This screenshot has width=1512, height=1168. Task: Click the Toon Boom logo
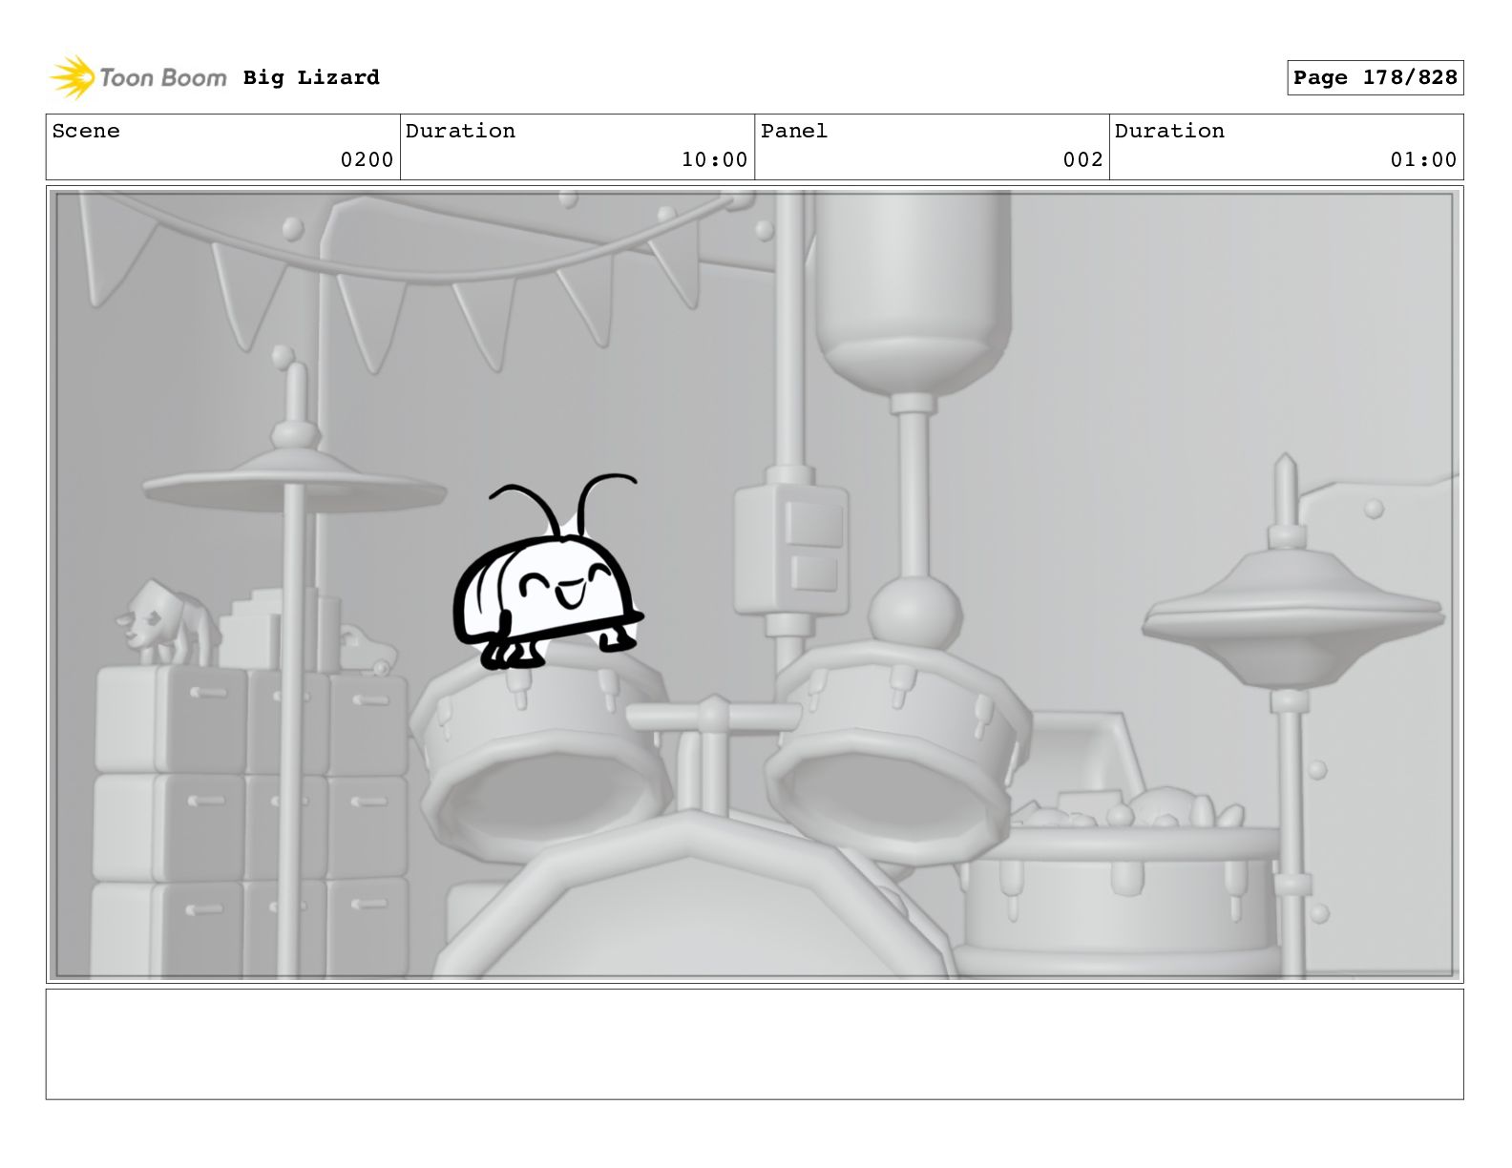tap(138, 77)
